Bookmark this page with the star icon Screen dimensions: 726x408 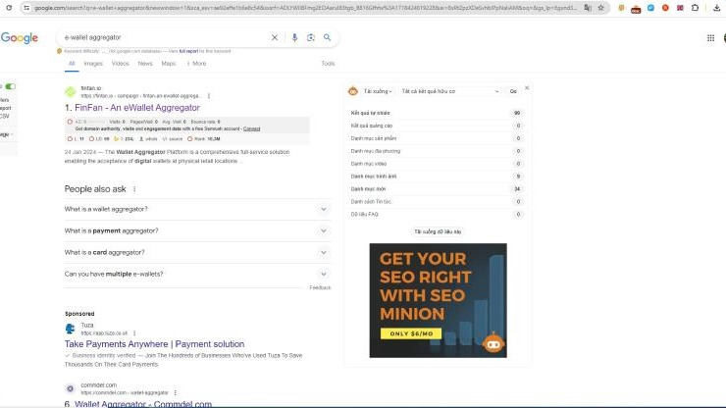[x=601, y=8]
